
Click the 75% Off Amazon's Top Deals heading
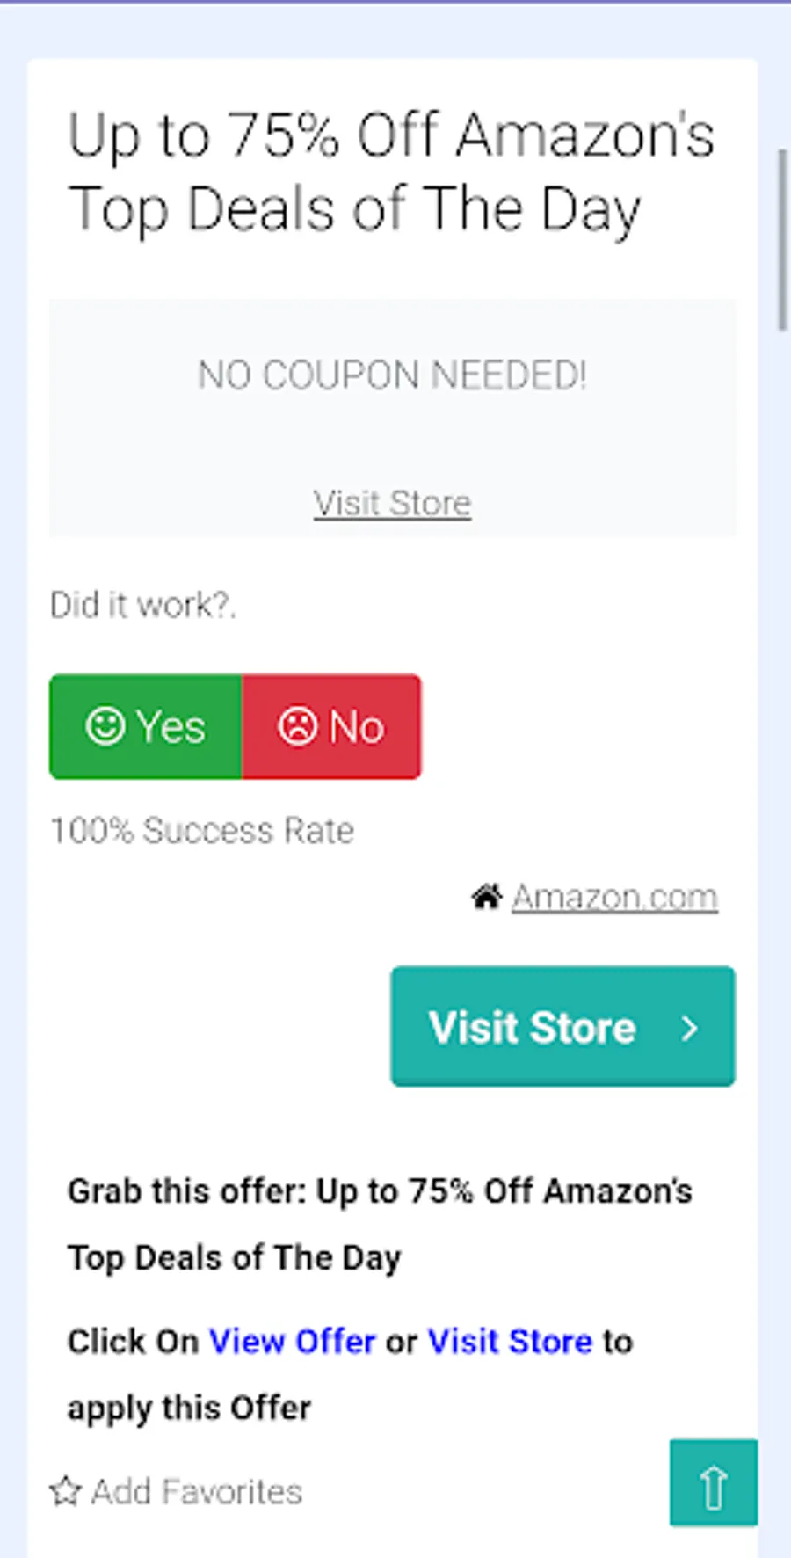(392, 172)
